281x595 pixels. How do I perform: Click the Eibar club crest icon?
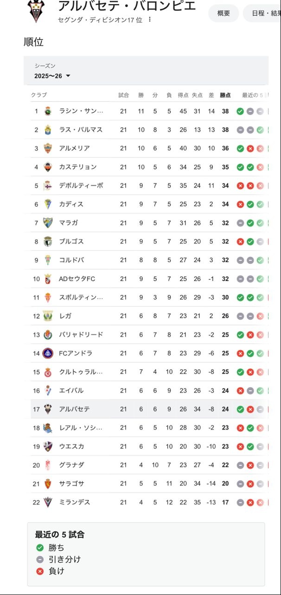click(x=48, y=391)
